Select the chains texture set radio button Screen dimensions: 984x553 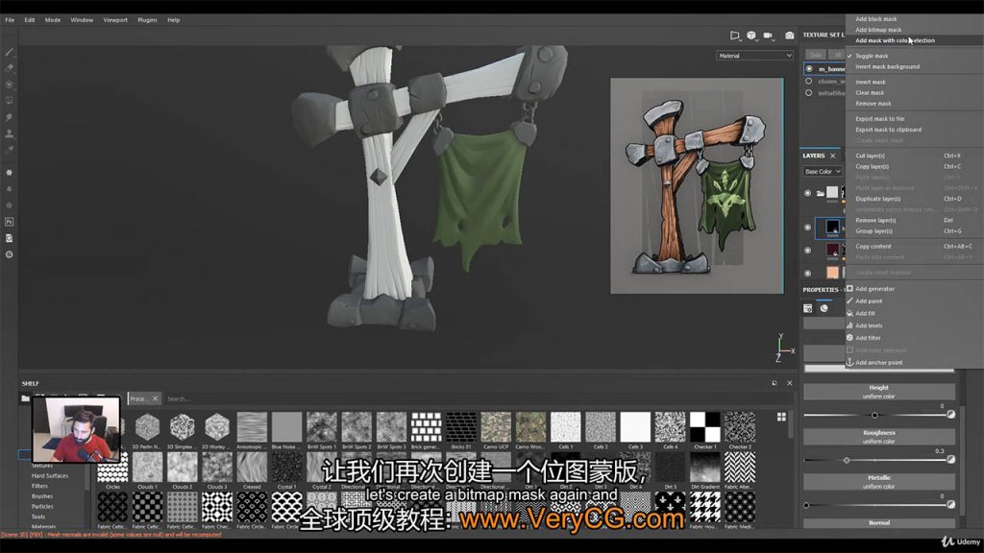[809, 81]
